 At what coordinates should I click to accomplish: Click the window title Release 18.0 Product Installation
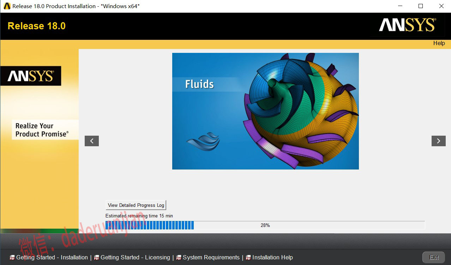click(76, 6)
